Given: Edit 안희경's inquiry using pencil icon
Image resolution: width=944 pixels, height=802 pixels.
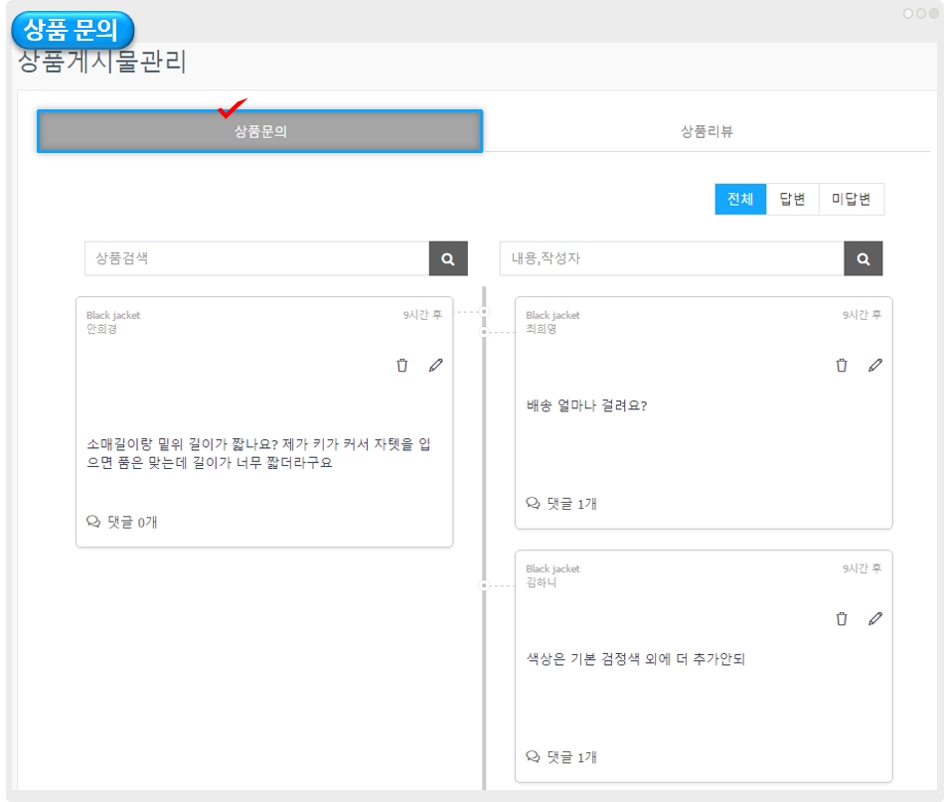Looking at the screenshot, I should coord(435,366).
